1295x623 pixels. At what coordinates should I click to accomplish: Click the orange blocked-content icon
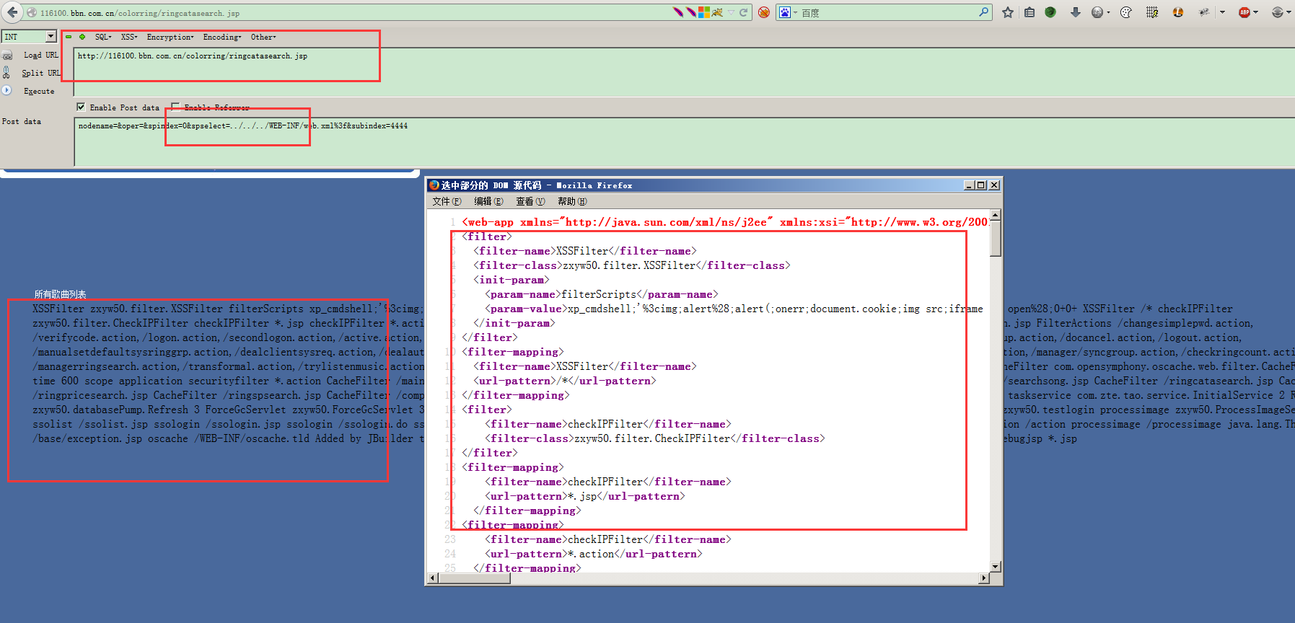click(x=764, y=12)
